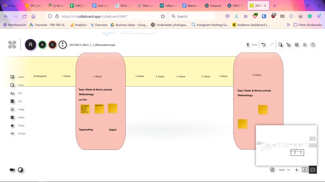Screen dimensions: 325x182
Task: Select the Select tool in sidebar
Action: [x=17, y=77]
